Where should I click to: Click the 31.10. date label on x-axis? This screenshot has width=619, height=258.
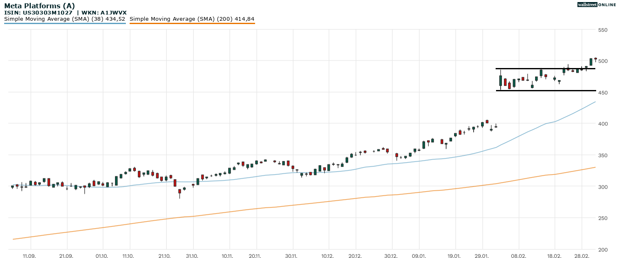192,256
